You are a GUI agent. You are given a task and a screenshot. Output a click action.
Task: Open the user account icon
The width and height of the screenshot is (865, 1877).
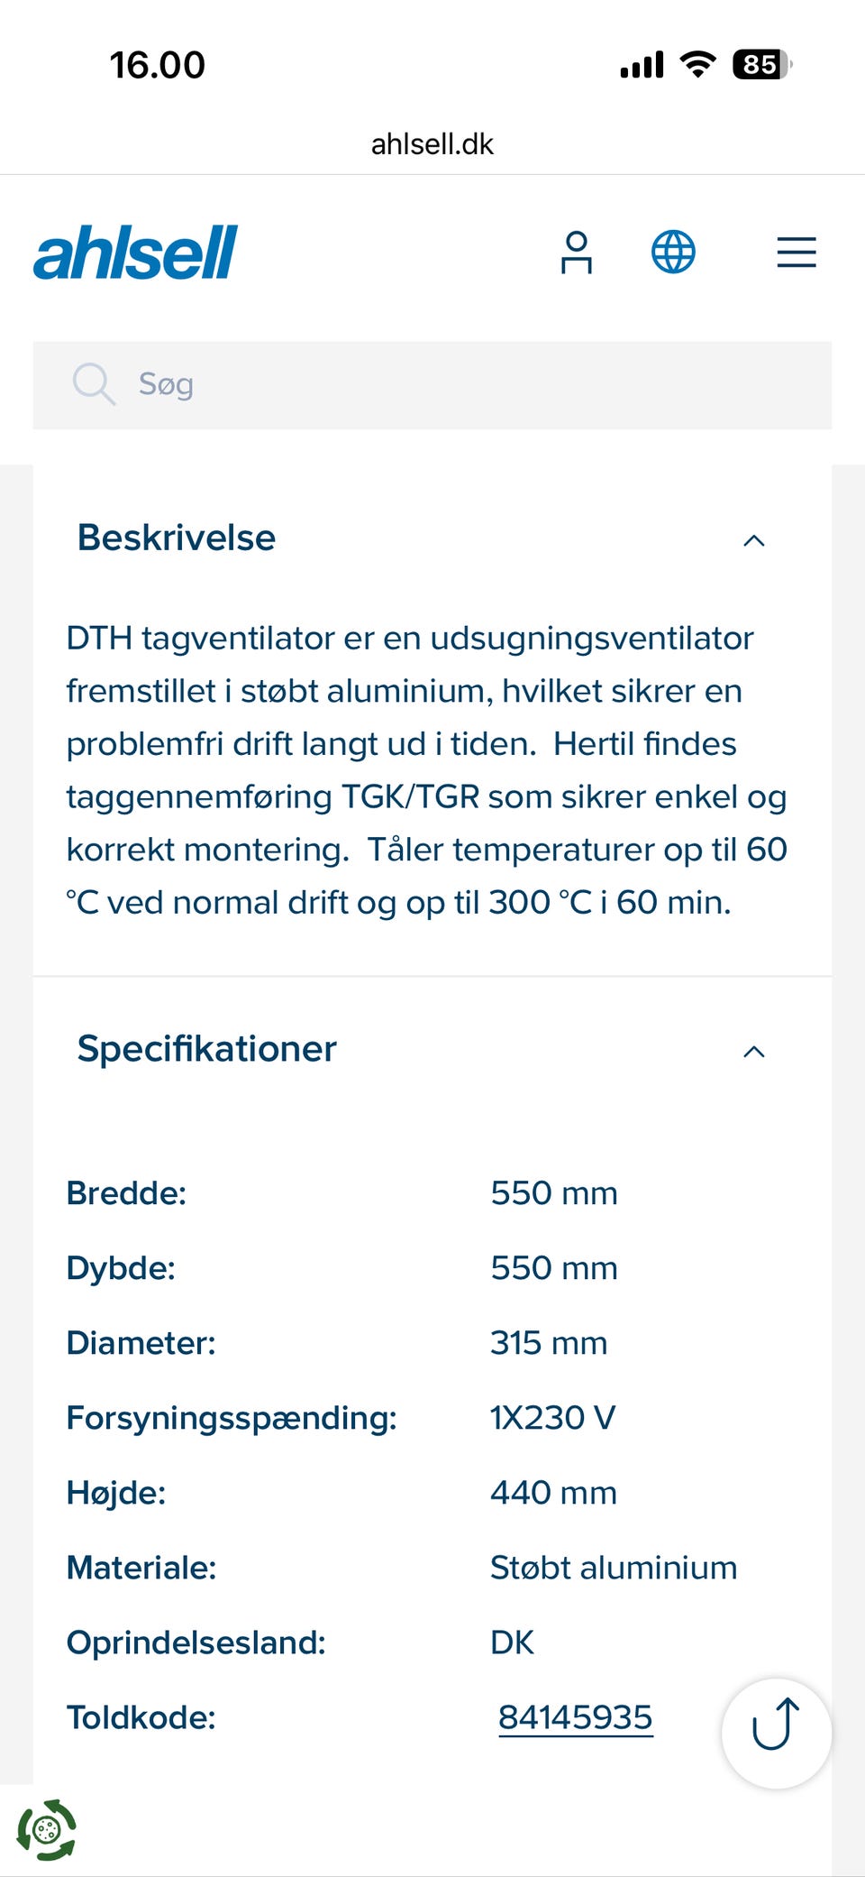577,253
